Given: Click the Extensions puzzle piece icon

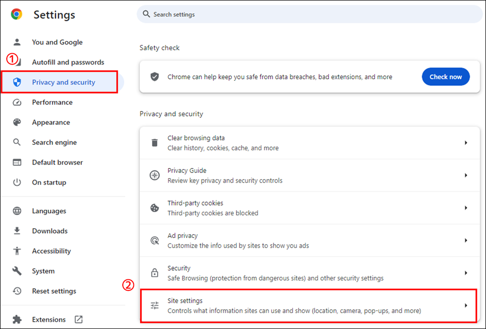Looking at the screenshot, I should click(x=17, y=319).
